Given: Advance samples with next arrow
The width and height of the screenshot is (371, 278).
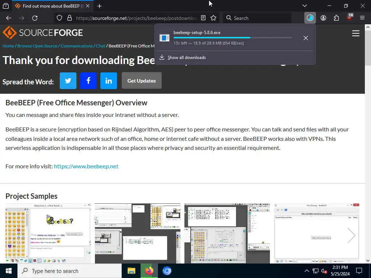Looking at the screenshot, I should pyautogui.click(x=351, y=235).
